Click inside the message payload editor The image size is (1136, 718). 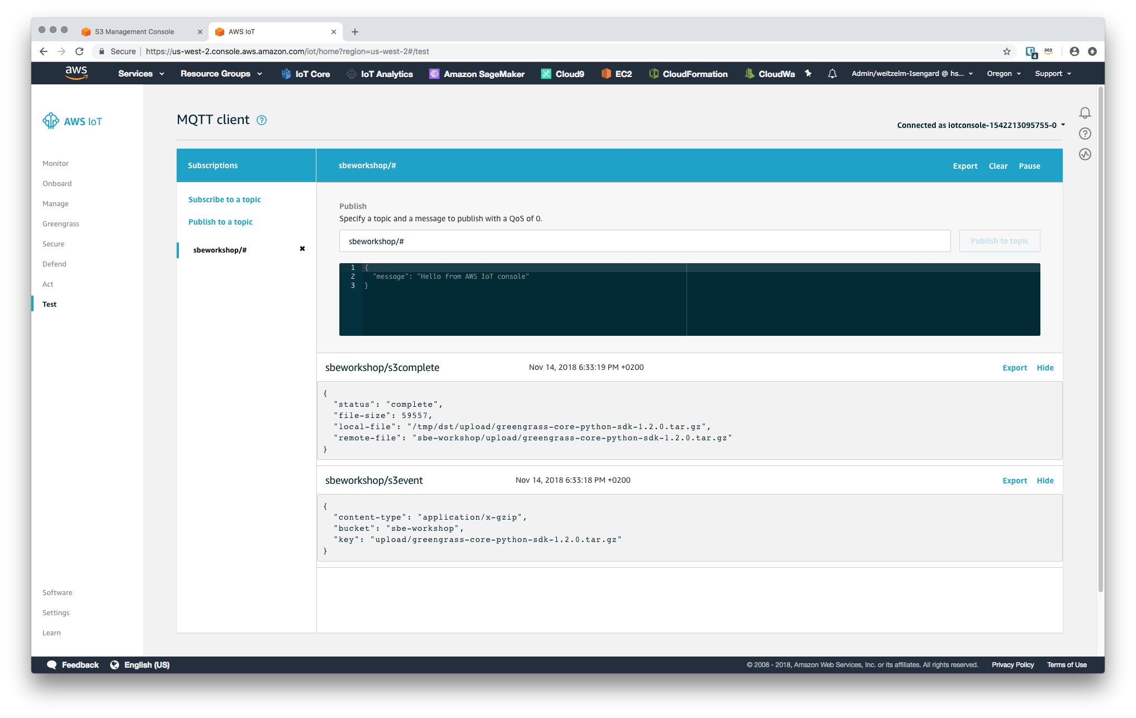point(689,299)
